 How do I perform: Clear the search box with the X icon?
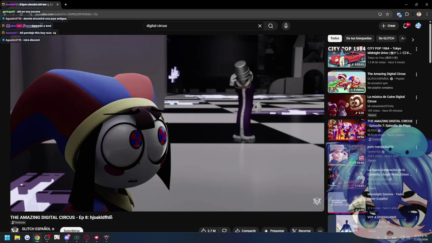[x=260, y=26]
